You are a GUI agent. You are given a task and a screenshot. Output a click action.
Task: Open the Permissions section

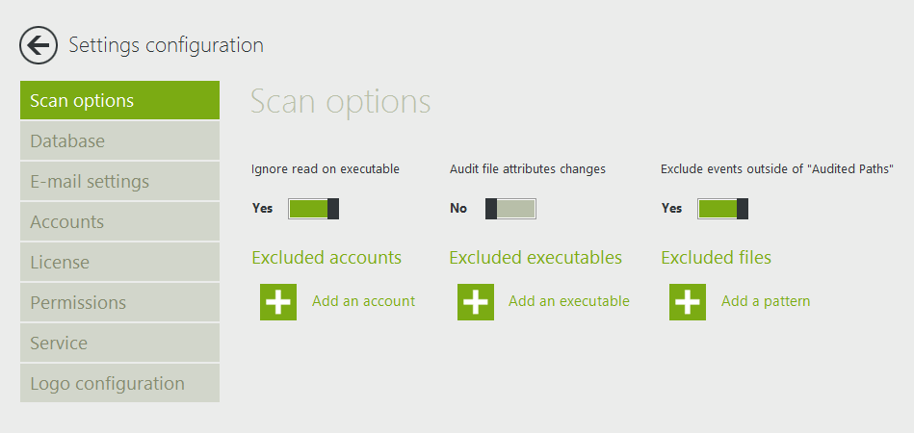coord(119,303)
